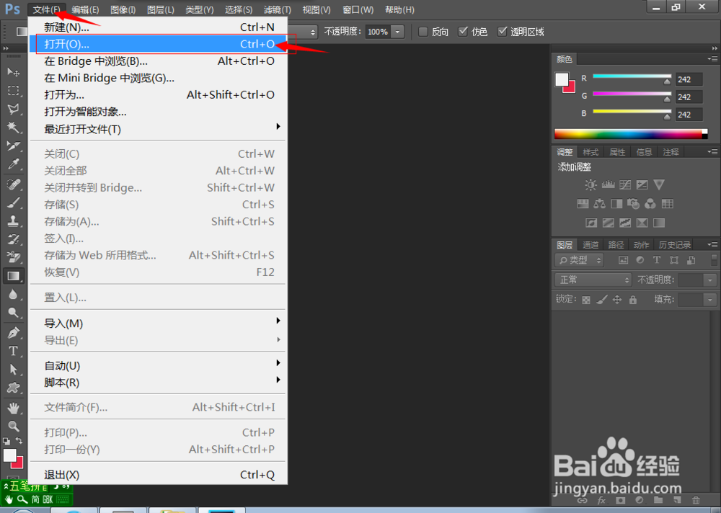Edit the G value field 242
The width and height of the screenshot is (721, 513).
pos(689,97)
